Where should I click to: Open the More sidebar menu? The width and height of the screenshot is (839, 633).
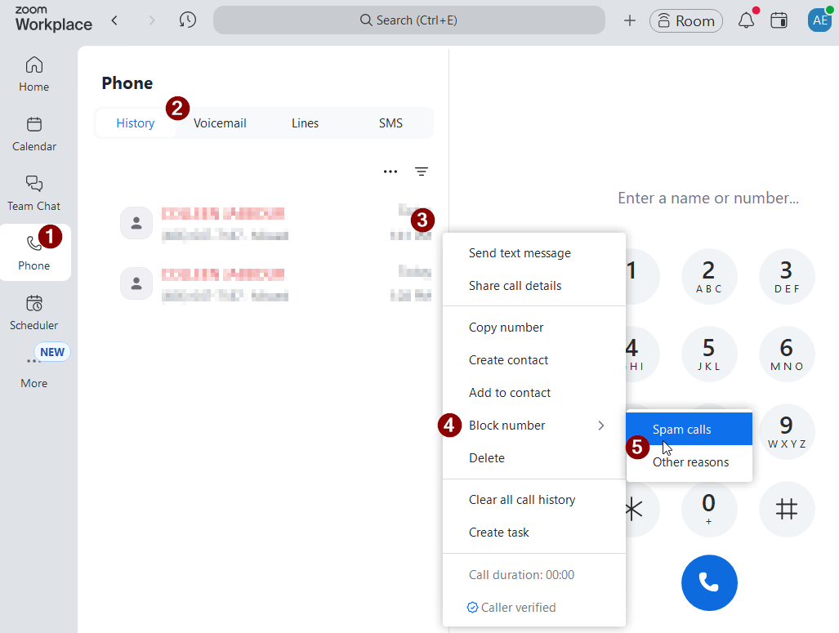click(x=34, y=370)
